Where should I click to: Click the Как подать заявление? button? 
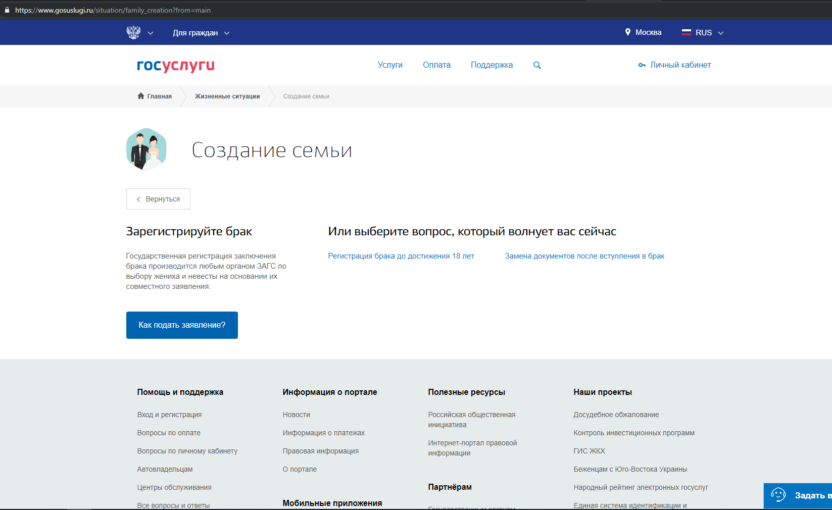pyautogui.click(x=182, y=325)
